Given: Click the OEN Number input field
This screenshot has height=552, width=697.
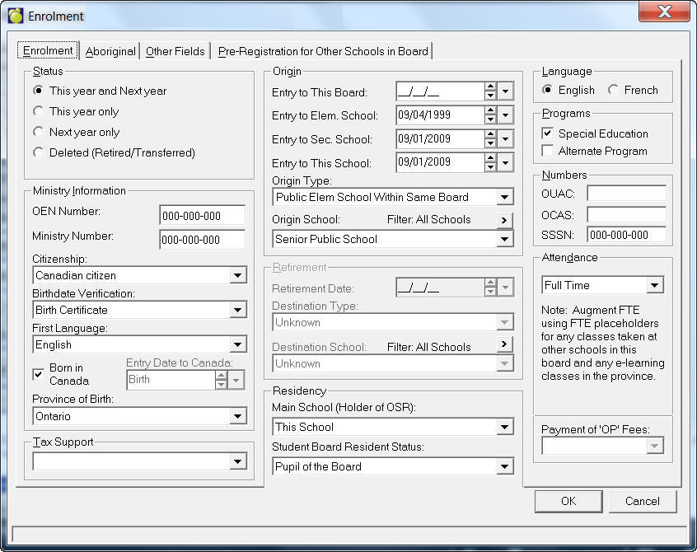Looking at the screenshot, I should (202, 216).
